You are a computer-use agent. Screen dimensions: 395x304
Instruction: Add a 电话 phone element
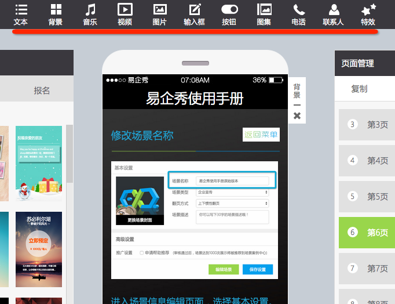(299, 15)
